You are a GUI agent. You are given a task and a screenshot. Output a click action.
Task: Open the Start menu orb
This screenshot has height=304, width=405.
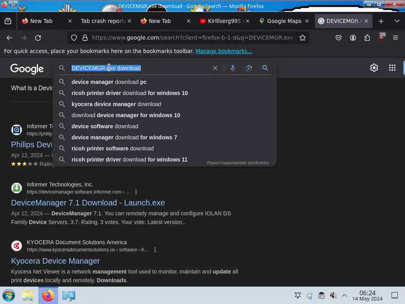pyautogui.click(x=9, y=295)
